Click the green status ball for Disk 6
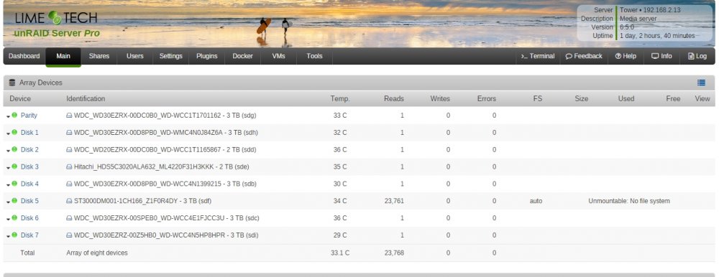Image resolution: width=719 pixels, height=277 pixels. click(x=14, y=217)
